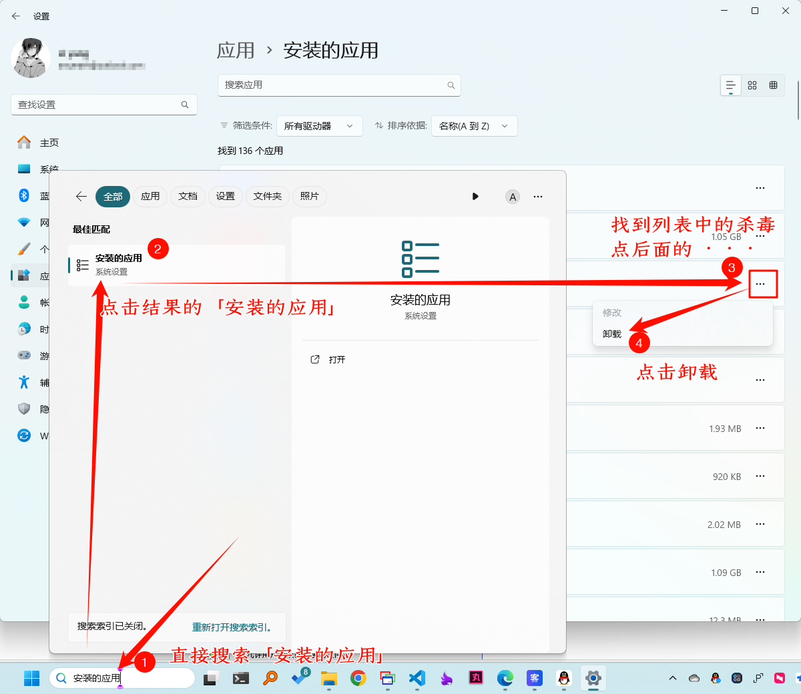Image resolution: width=801 pixels, height=694 pixels.
Task: Open the 所有驱动器 filter dropdown
Action: tap(319, 126)
